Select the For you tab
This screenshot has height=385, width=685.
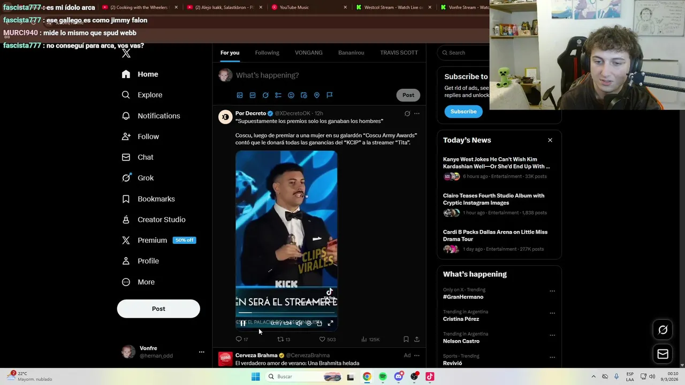[x=230, y=52]
